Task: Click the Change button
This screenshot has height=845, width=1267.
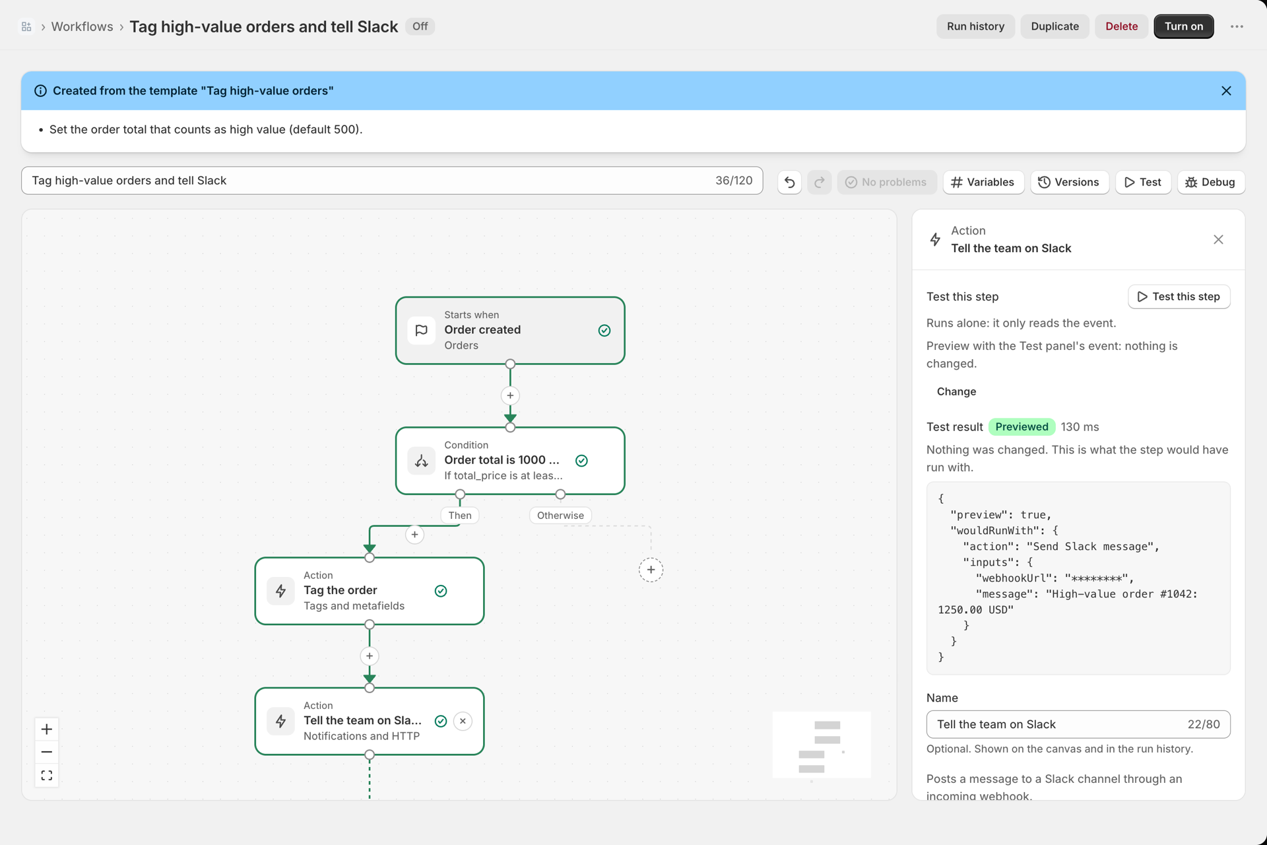Action: [956, 391]
